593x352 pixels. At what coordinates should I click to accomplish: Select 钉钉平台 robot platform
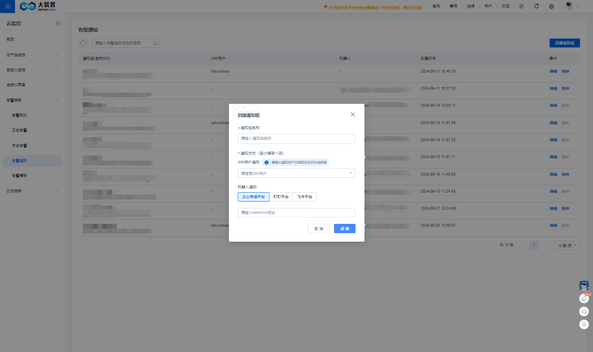[x=281, y=197]
